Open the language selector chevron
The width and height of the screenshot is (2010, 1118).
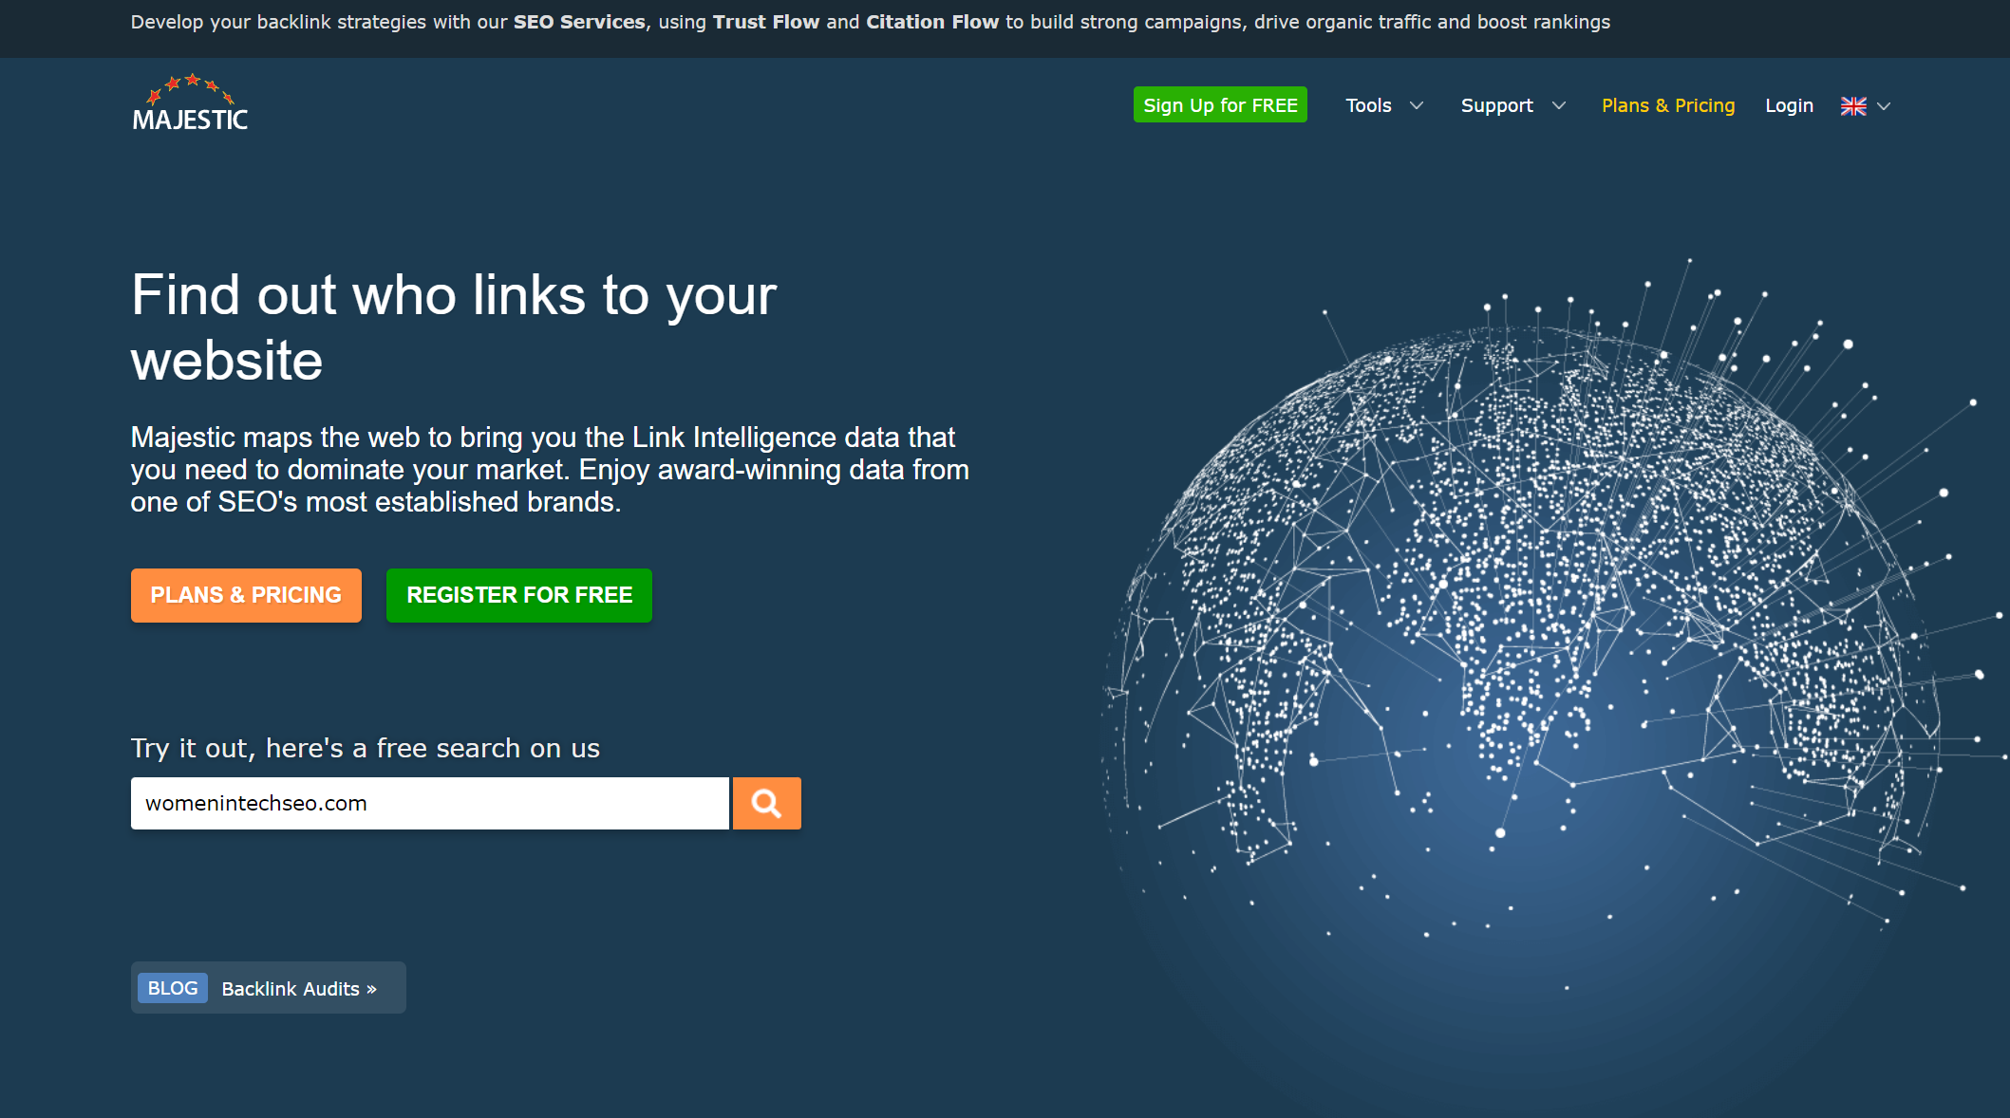[x=1885, y=106]
